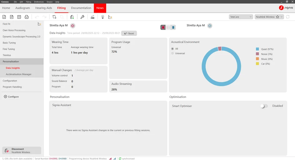Click the star favourite icon on Noahlink Wireless
This screenshot has width=295, height=160.
pos(278,17)
